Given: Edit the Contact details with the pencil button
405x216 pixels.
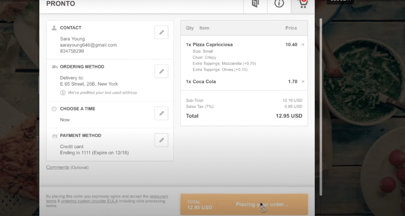Looking at the screenshot, I should tap(161, 33).
